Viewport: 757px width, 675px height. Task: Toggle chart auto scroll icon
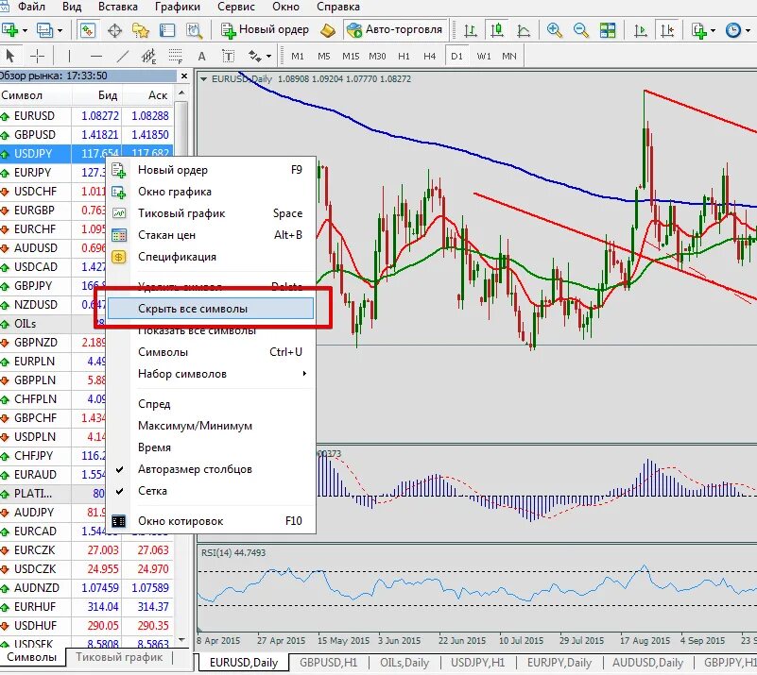click(641, 30)
